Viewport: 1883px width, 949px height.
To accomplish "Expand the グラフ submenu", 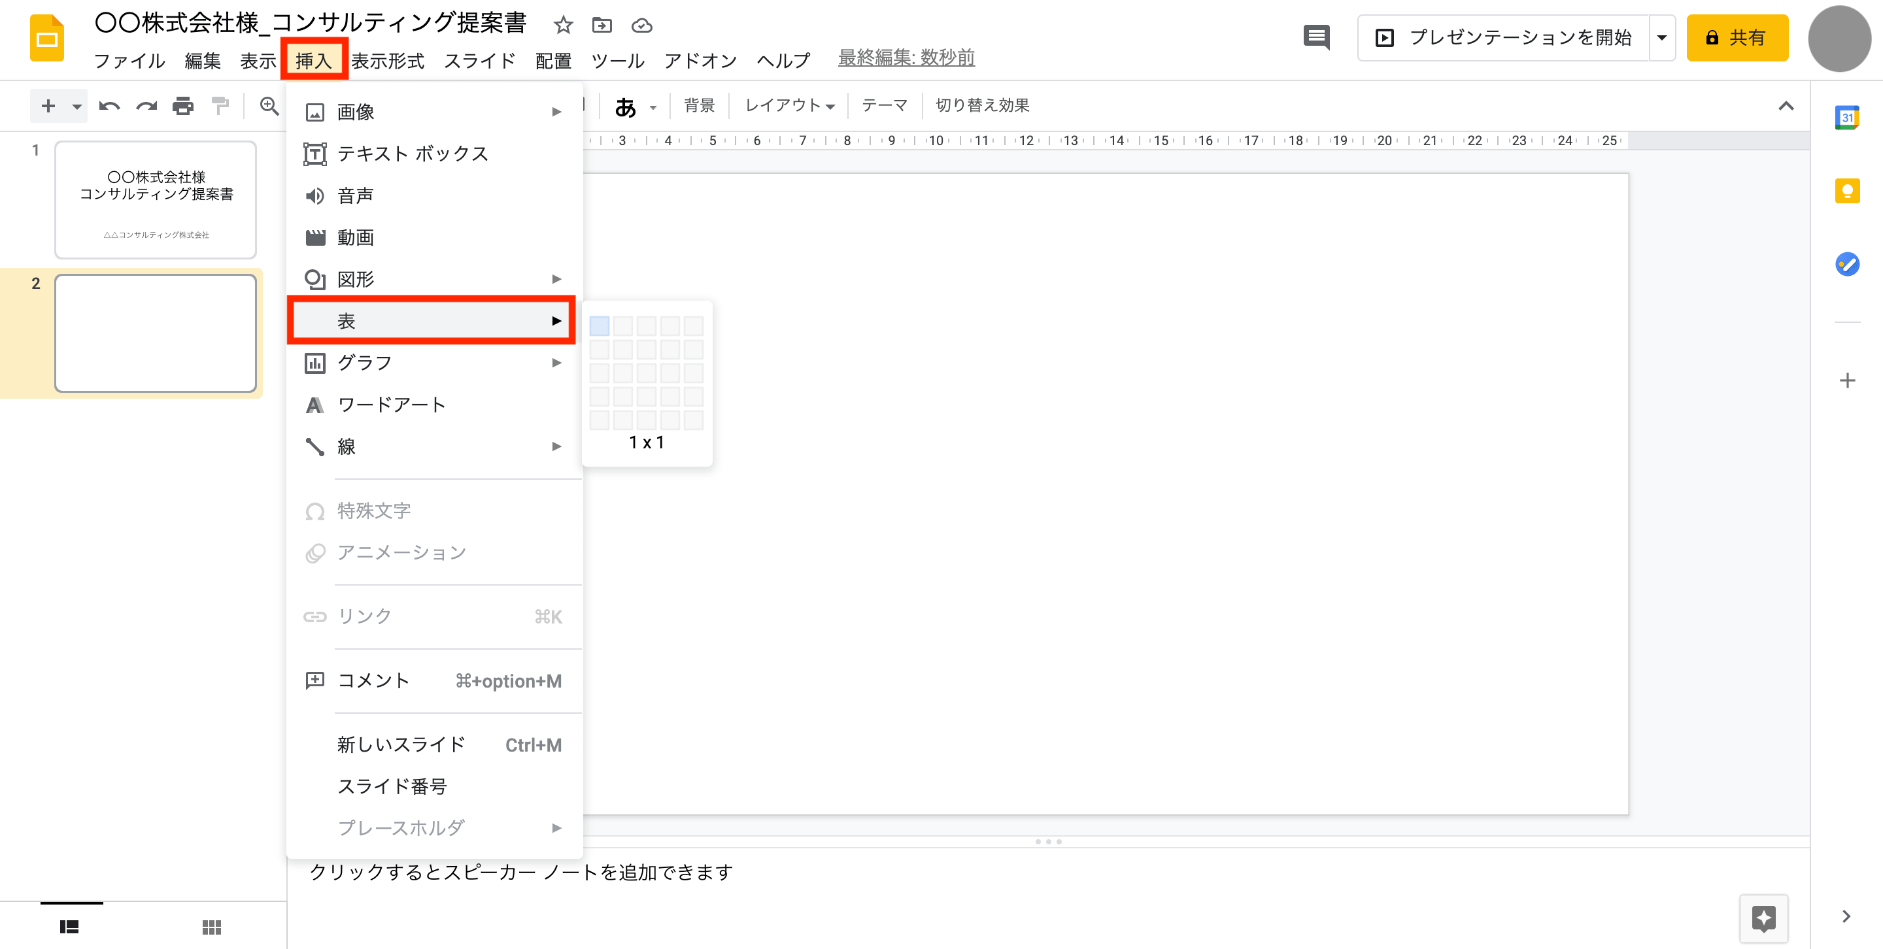I will (x=434, y=362).
